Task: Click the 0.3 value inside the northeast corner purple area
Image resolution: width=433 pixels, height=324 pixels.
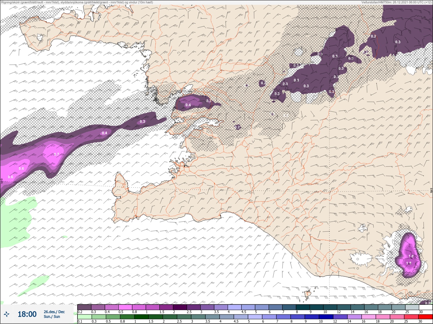Action: point(398,42)
